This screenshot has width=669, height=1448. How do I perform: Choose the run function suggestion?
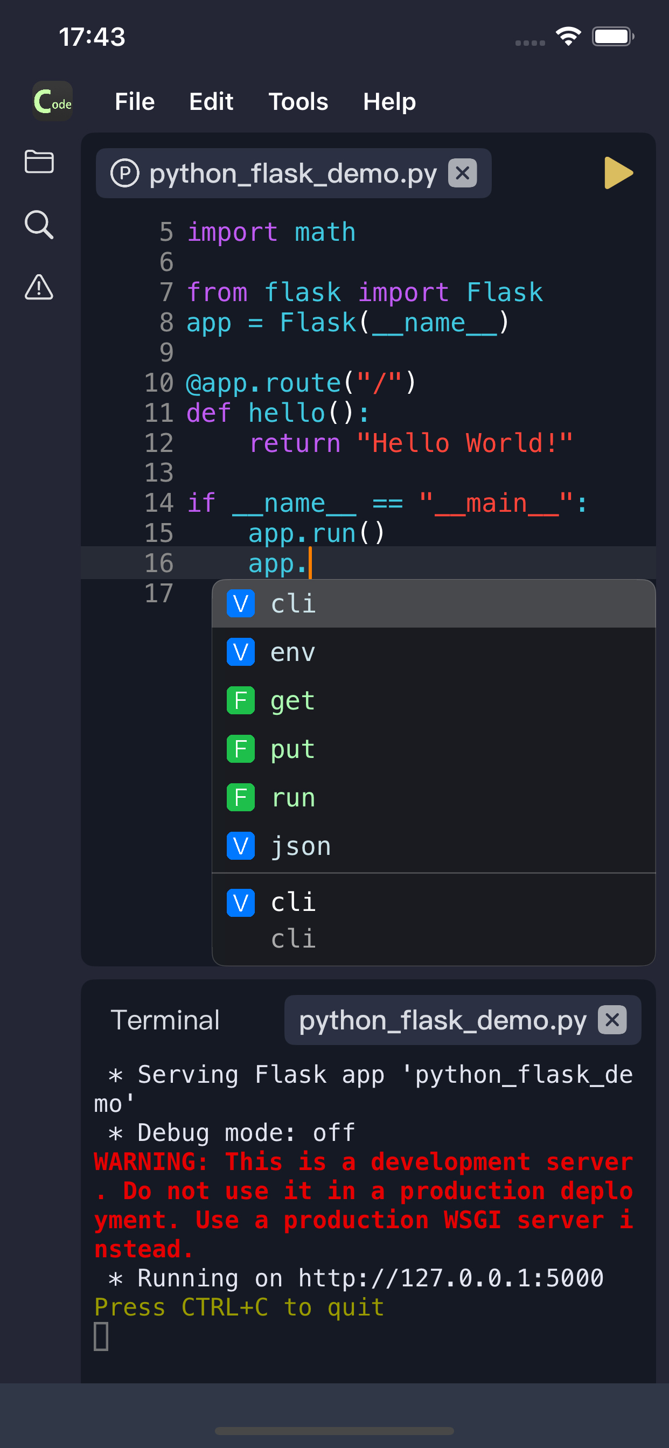pos(434,797)
